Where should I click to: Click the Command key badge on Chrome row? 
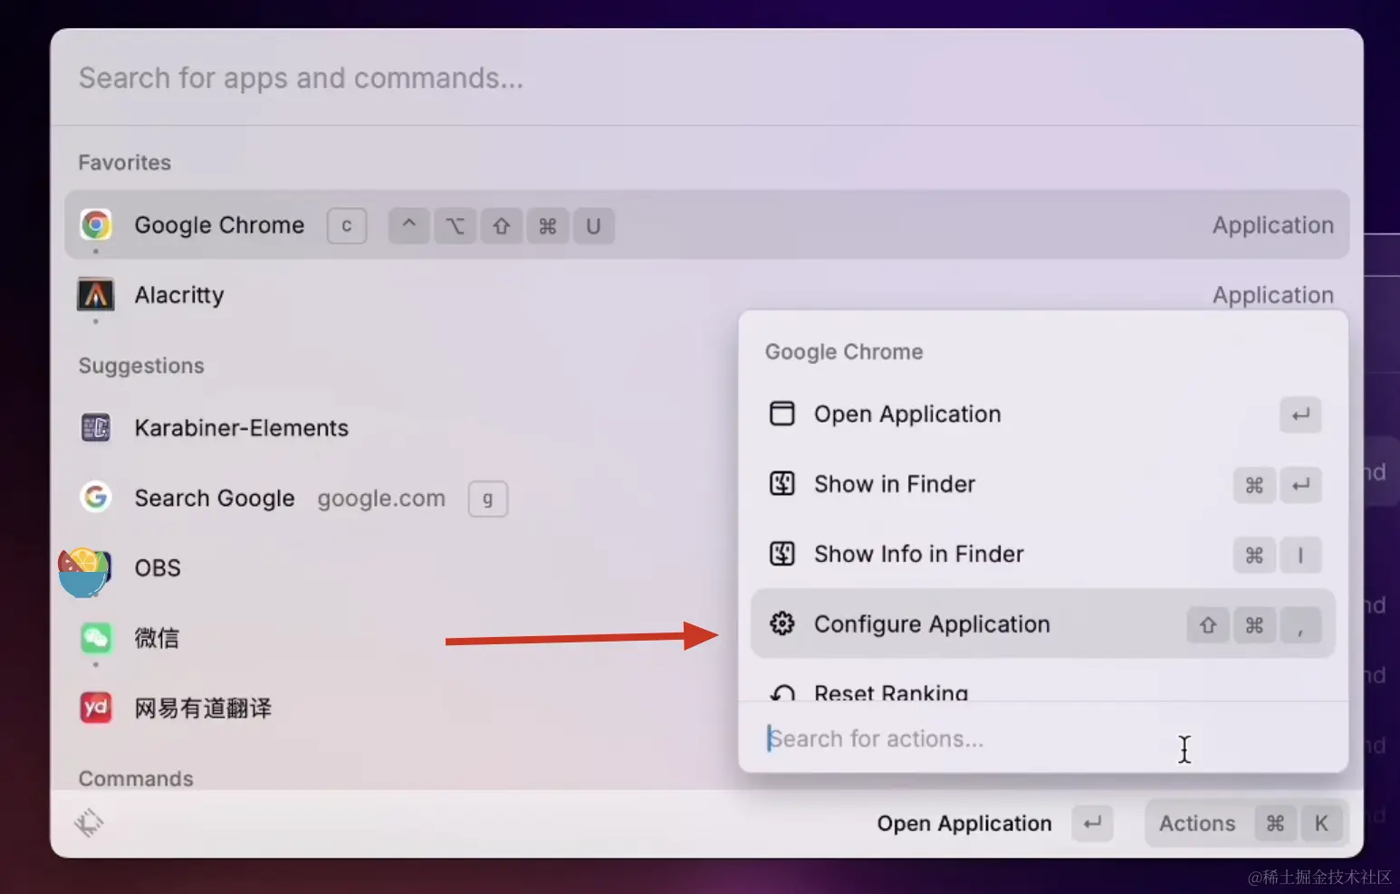point(548,226)
